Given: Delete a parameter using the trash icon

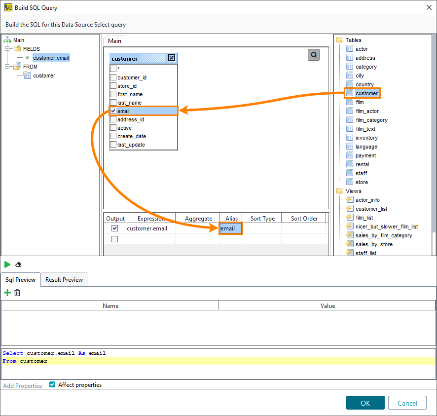Looking at the screenshot, I should click(x=17, y=293).
